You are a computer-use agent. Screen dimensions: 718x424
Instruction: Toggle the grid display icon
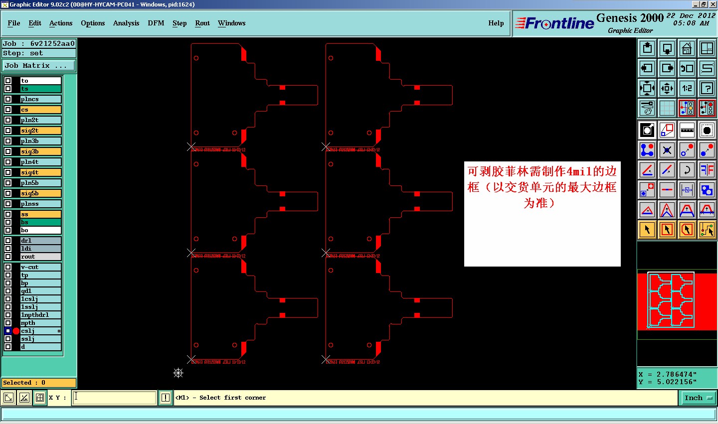point(667,108)
